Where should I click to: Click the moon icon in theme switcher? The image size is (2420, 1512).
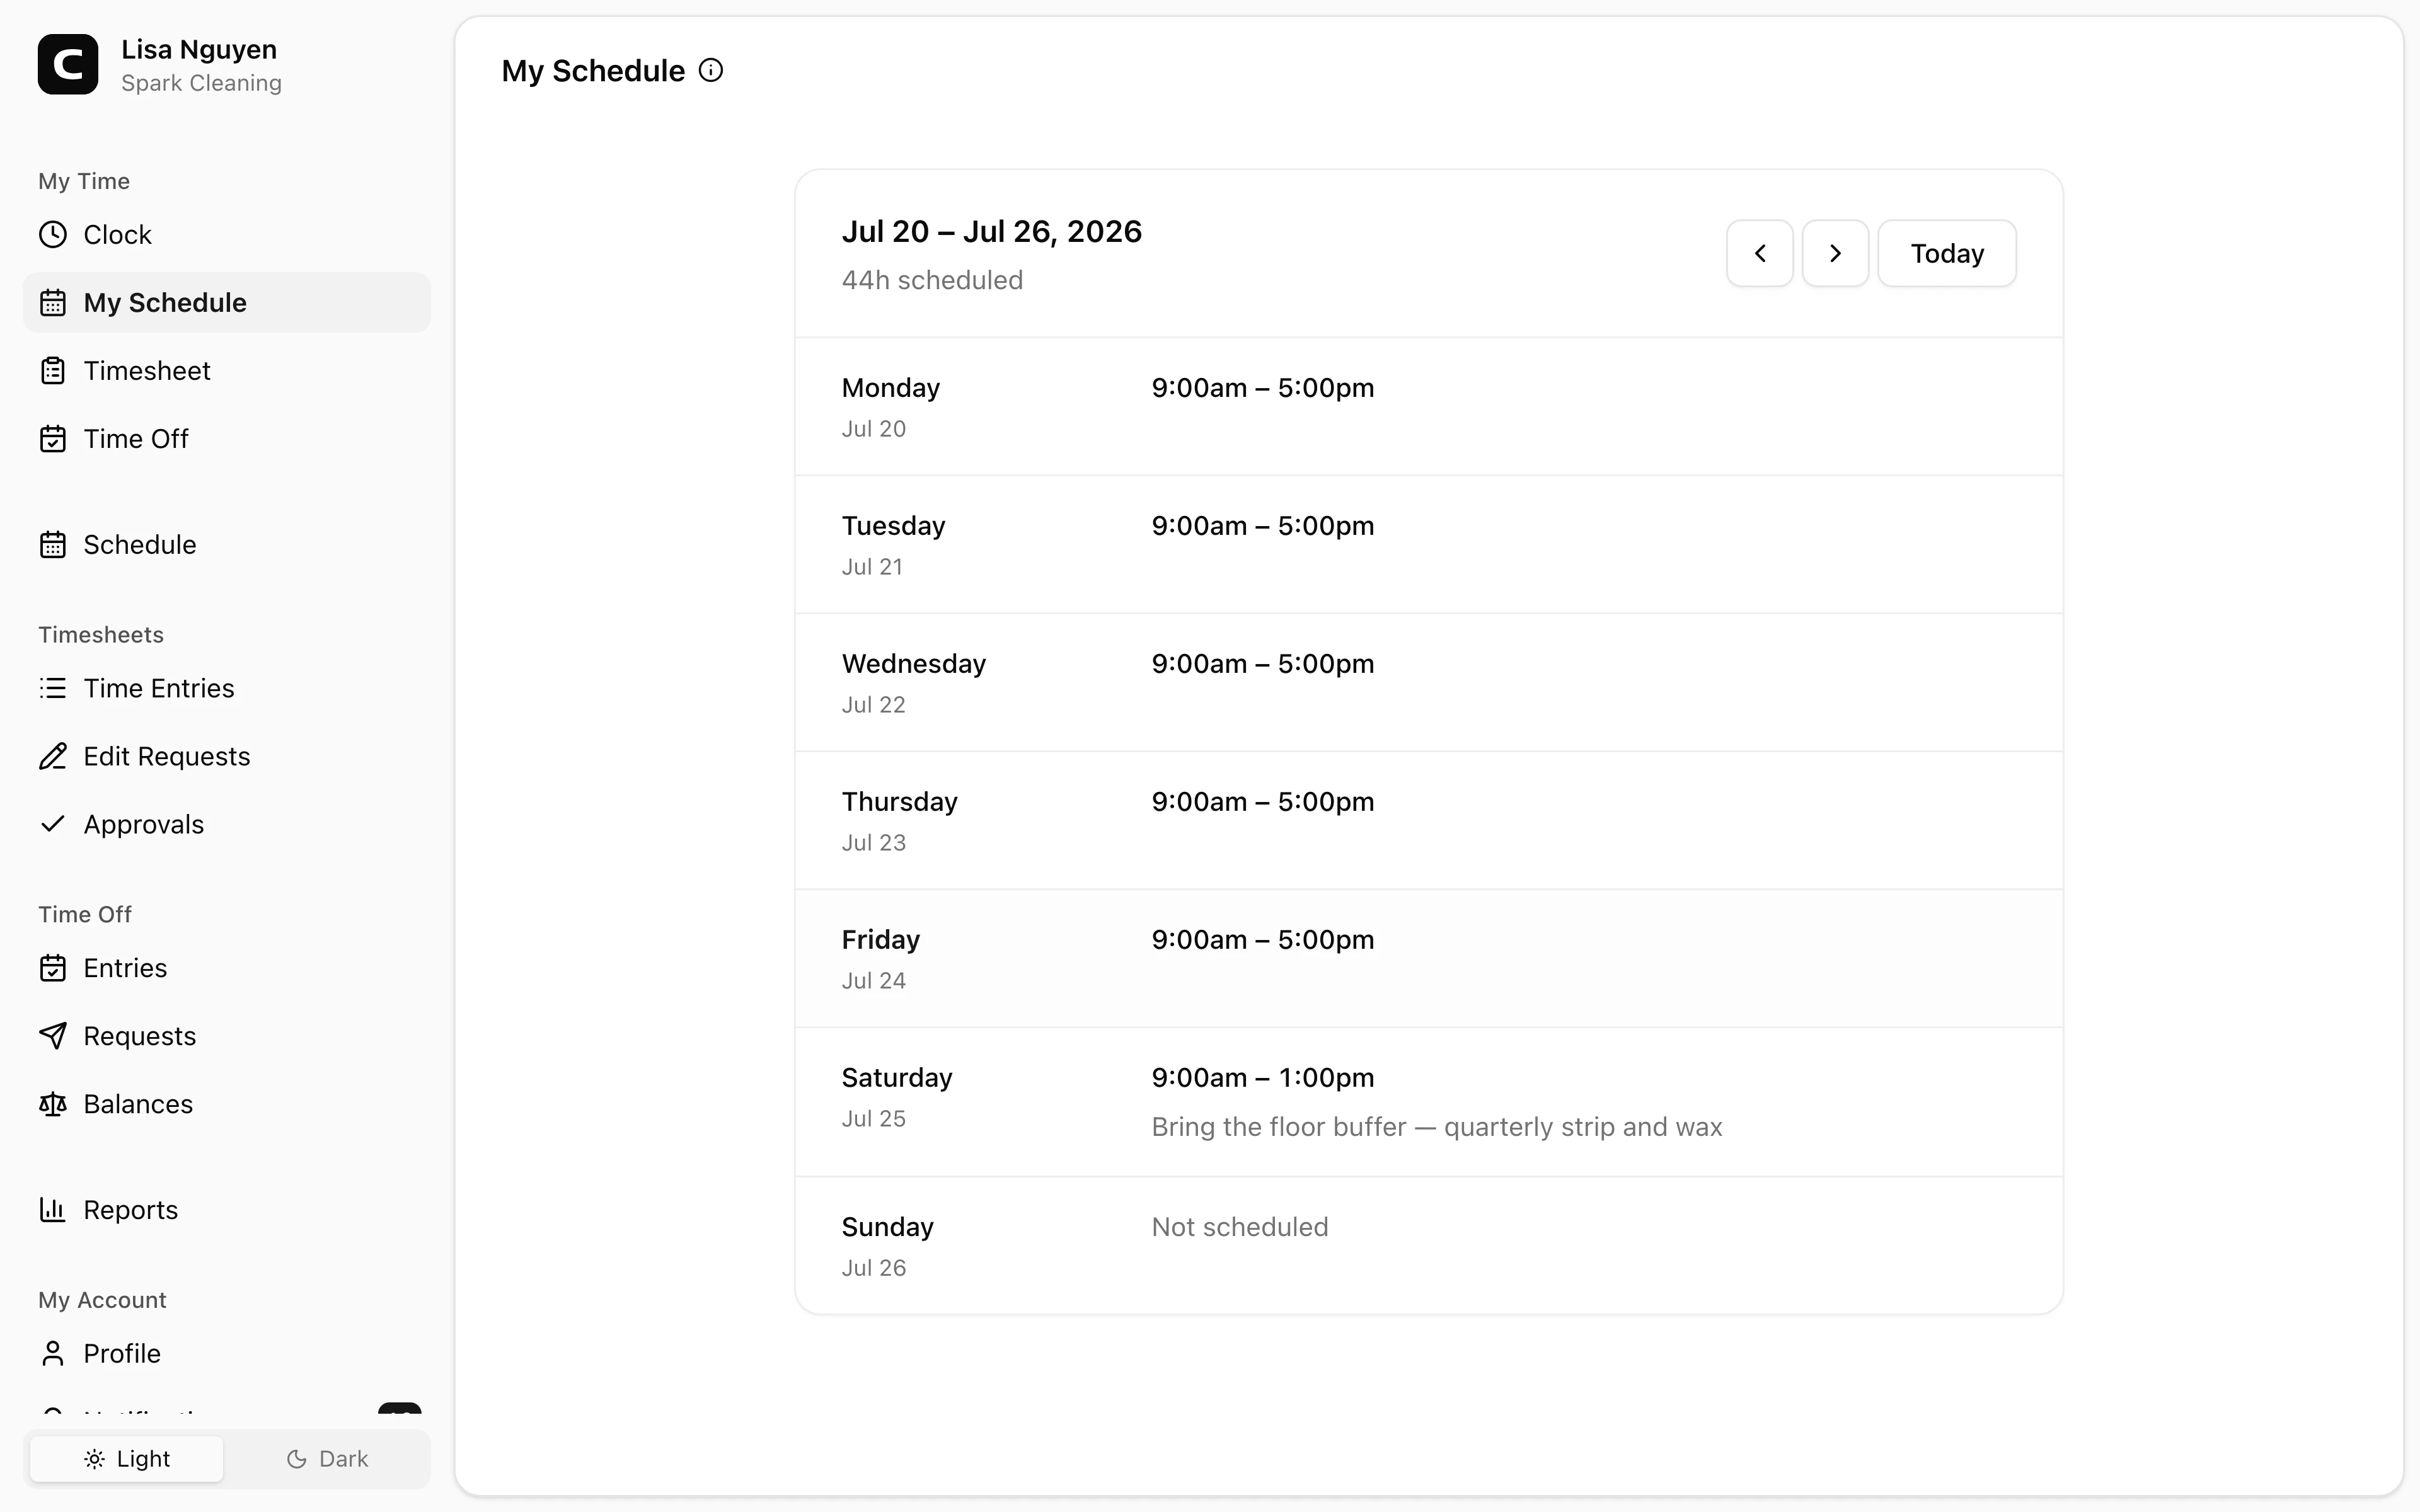pos(296,1460)
